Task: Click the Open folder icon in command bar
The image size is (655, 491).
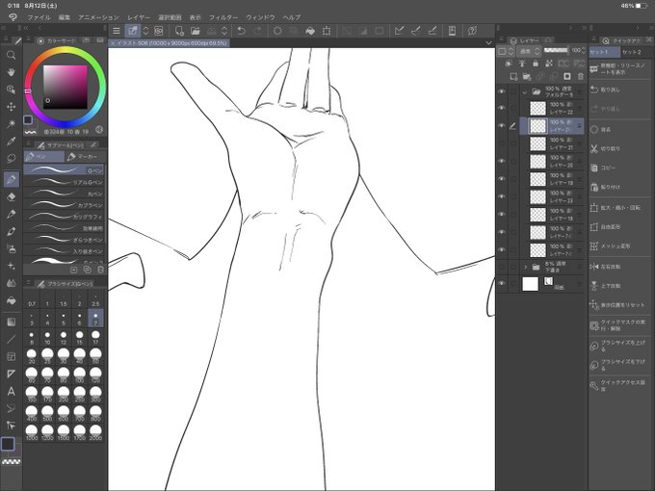Action: (196, 31)
